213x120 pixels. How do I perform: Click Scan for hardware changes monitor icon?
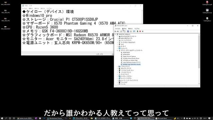point(134,31)
